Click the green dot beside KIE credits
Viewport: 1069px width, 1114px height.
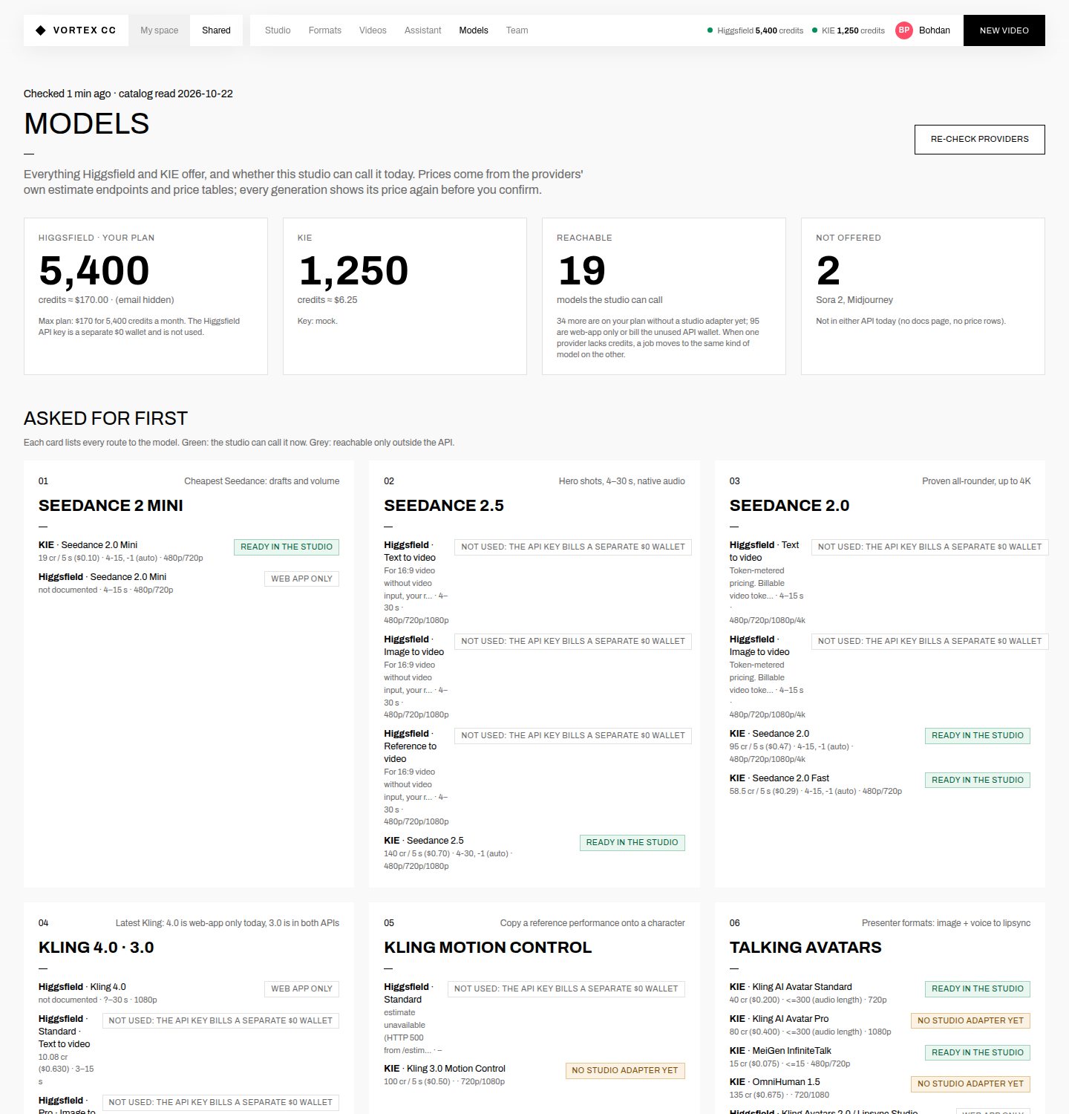pyautogui.click(x=815, y=30)
